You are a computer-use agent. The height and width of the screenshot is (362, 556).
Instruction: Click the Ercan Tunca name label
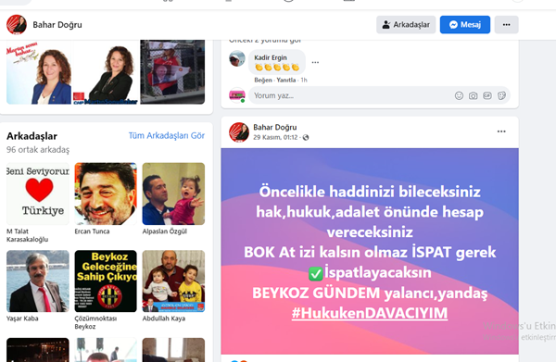[x=92, y=231]
